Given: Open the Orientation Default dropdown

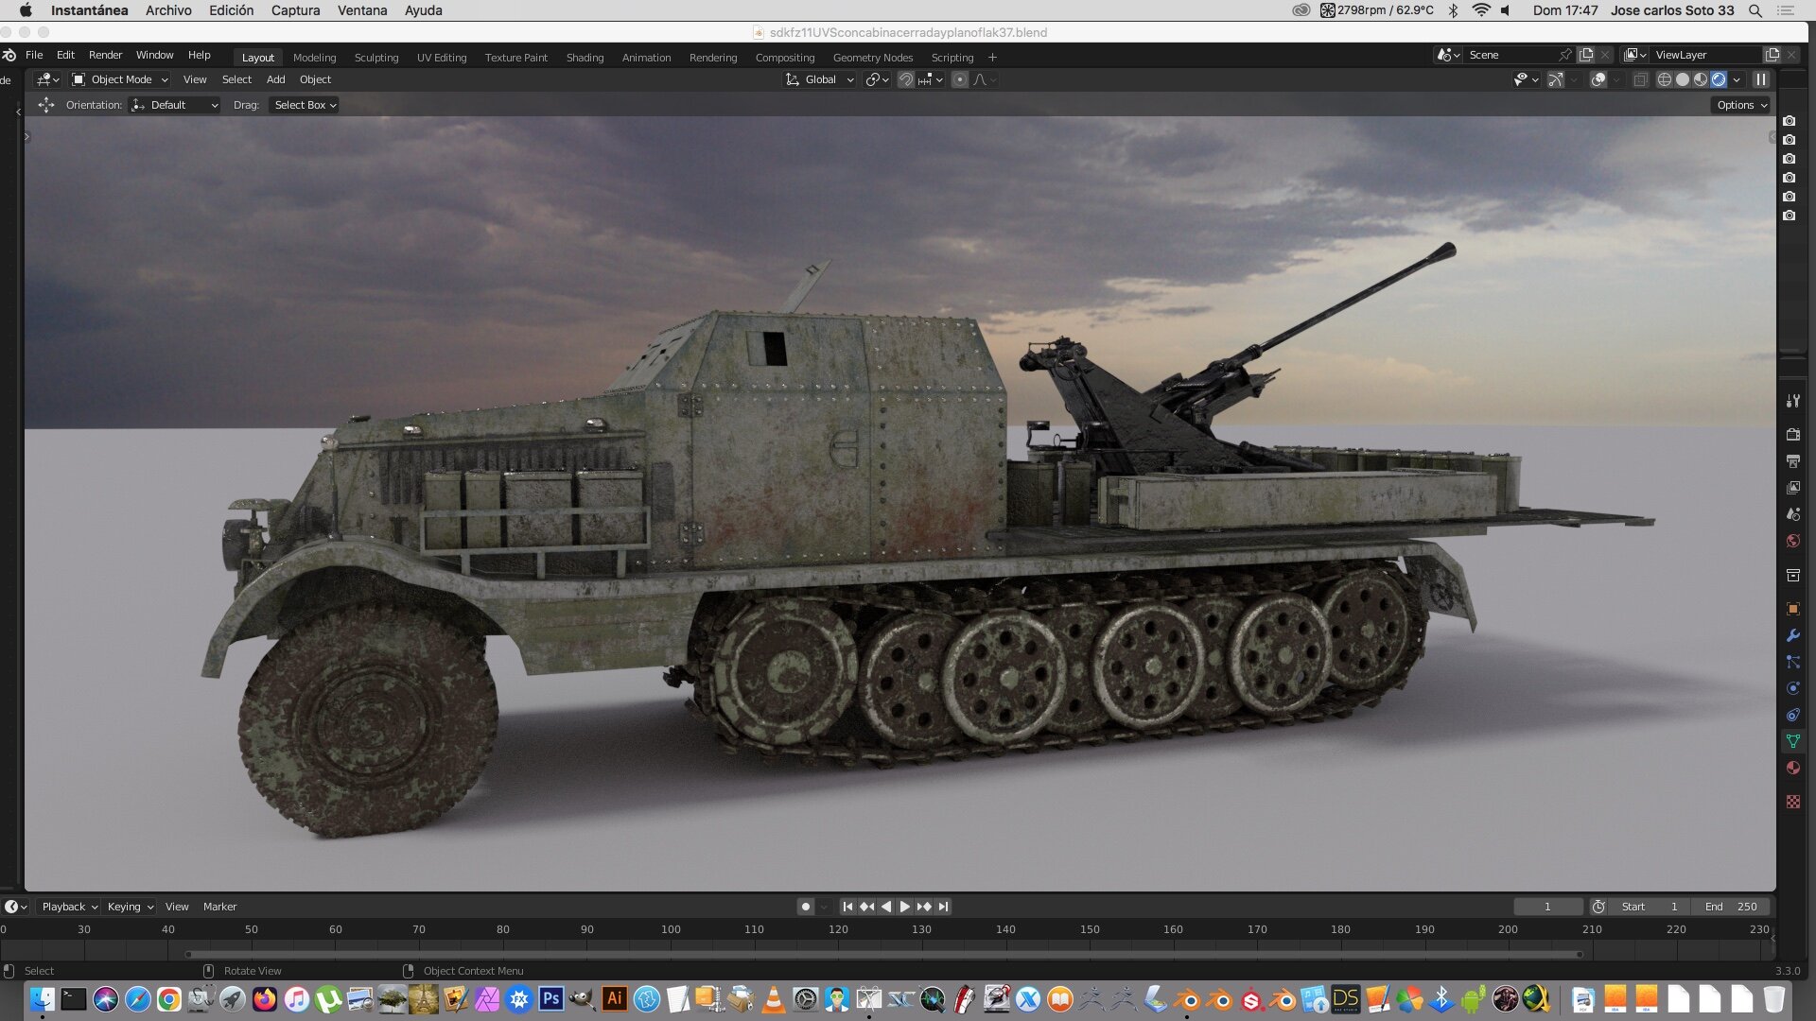Looking at the screenshot, I should tap(175, 105).
